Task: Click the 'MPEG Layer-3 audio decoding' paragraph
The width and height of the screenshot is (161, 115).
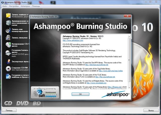Action: (92, 58)
